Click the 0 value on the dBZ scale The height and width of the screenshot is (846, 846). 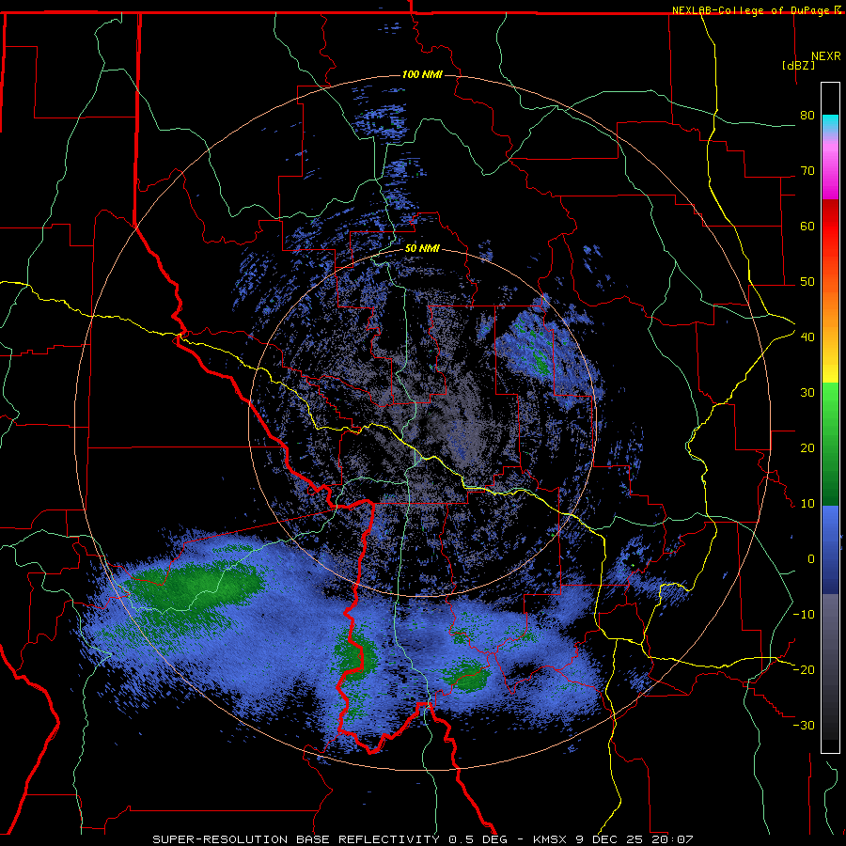811,559
